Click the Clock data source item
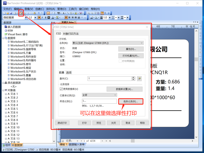Viewport: 204px width, 153px height. click(x=9, y=31)
